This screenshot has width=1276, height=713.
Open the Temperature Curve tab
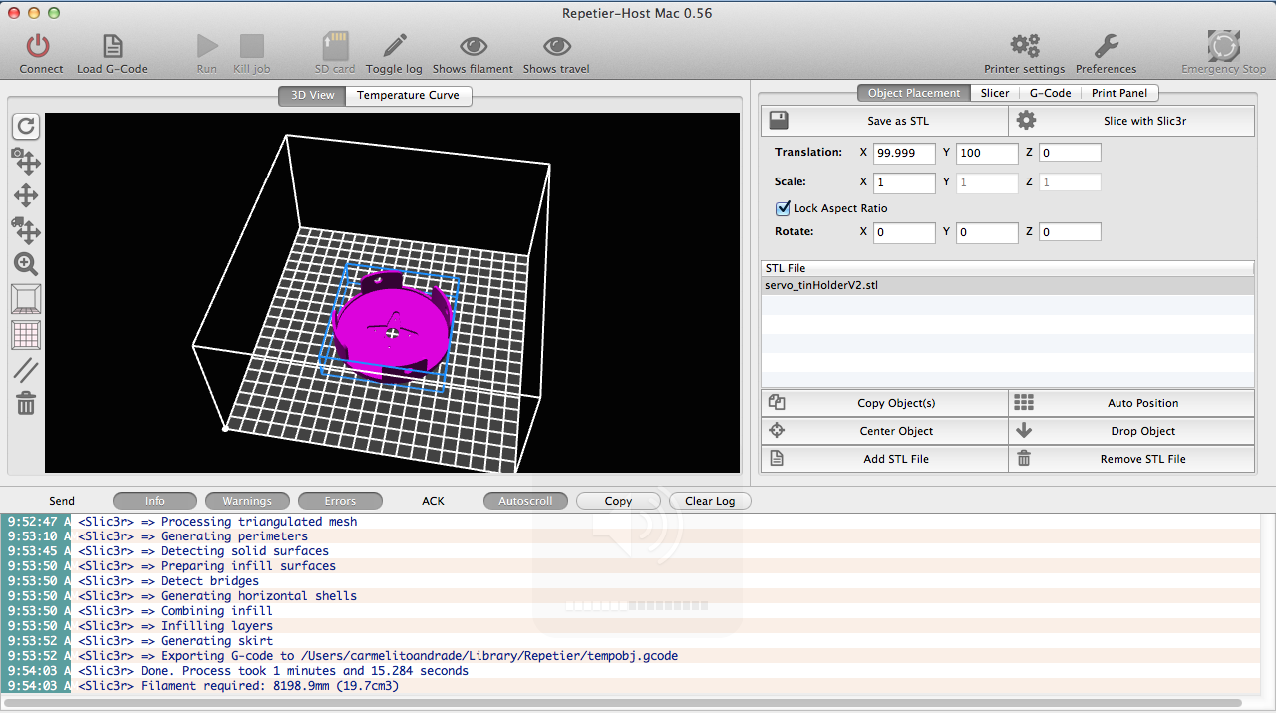[408, 95]
